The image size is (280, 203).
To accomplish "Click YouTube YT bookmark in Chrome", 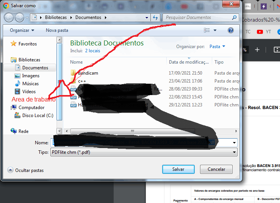I will [264, 32].
